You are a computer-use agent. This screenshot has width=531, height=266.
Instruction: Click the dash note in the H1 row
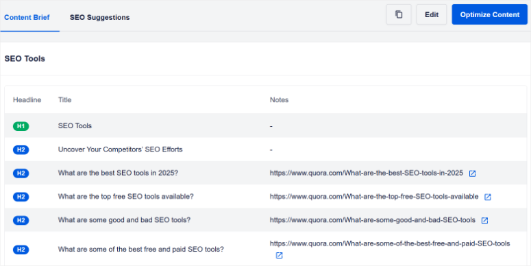pyautogui.click(x=271, y=126)
